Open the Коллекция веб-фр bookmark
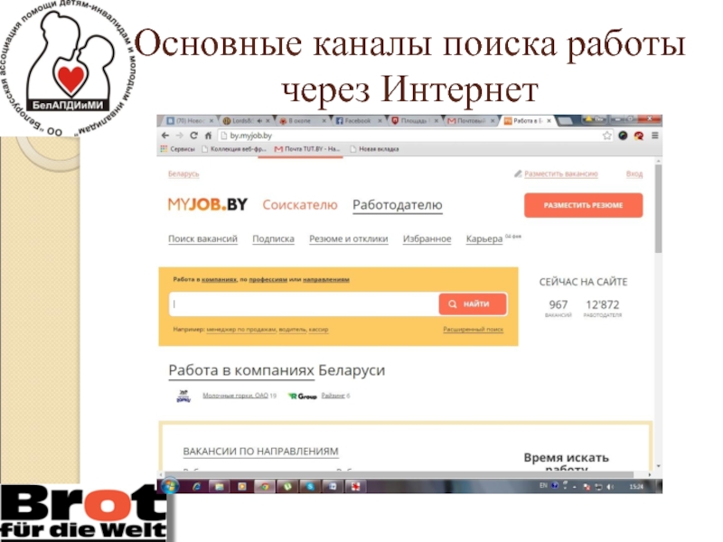723x542 pixels. (234, 149)
